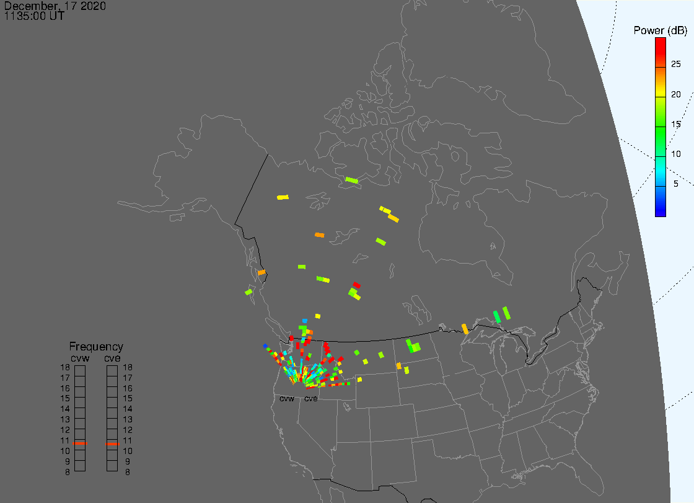The width and height of the screenshot is (694, 503).
Task: Click the cvw radar station label on map
Action: (x=287, y=398)
